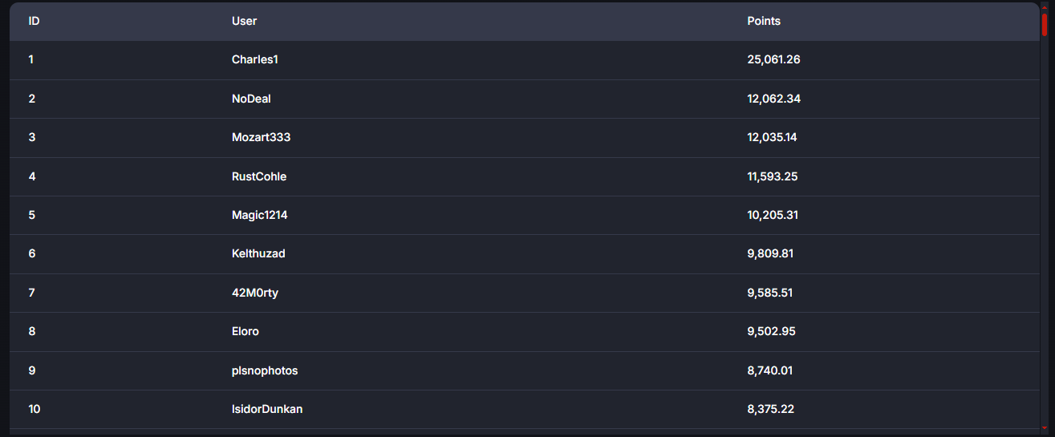Click the 8,375.22 points value
This screenshot has width=1055, height=437.
(x=770, y=409)
